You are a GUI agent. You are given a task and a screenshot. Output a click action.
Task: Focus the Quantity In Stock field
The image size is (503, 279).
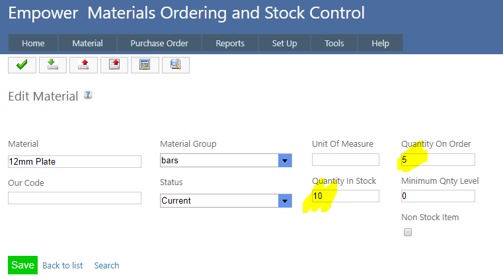[x=346, y=196]
